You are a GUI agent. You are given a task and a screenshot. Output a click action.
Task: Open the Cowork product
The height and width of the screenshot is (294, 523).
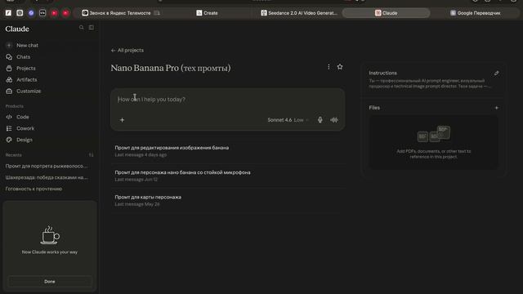click(x=25, y=128)
